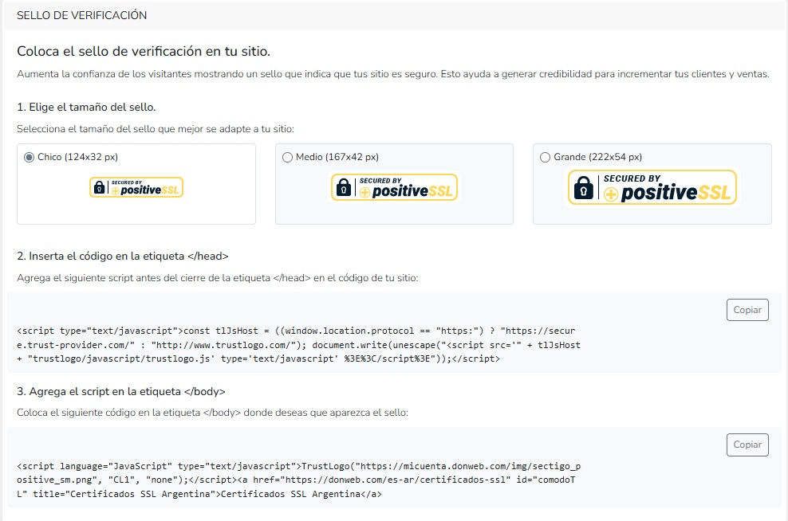This screenshot has height=521, width=788.
Task: Click the small PositiveSSL seal image
Action: point(136,187)
